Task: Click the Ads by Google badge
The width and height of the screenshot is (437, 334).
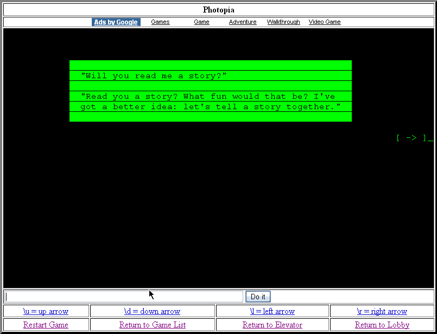Action: pyautogui.click(x=116, y=22)
